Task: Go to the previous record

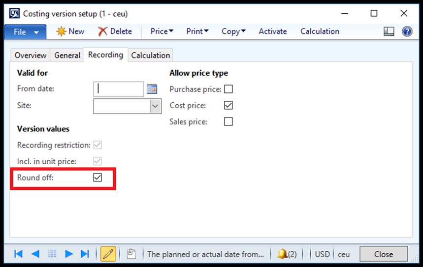Action: (x=35, y=254)
